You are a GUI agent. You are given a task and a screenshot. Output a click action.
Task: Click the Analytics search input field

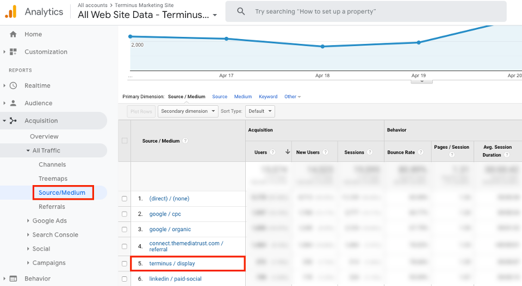[x=366, y=11]
